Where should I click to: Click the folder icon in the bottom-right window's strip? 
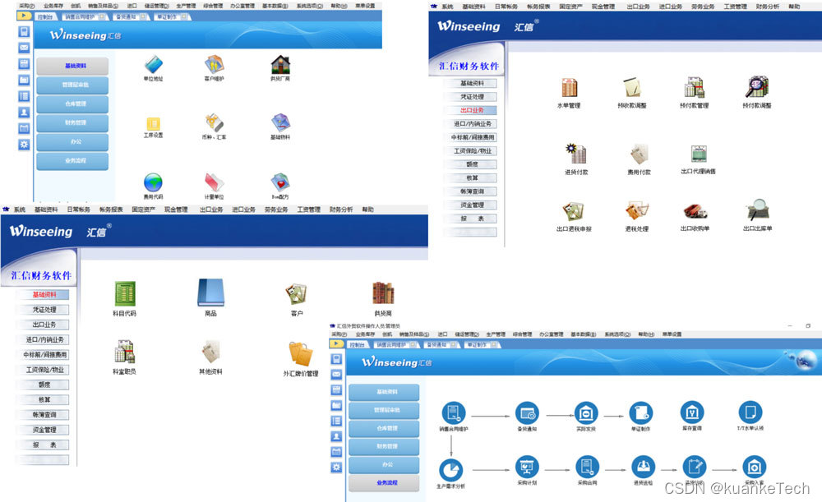pos(336,406)
